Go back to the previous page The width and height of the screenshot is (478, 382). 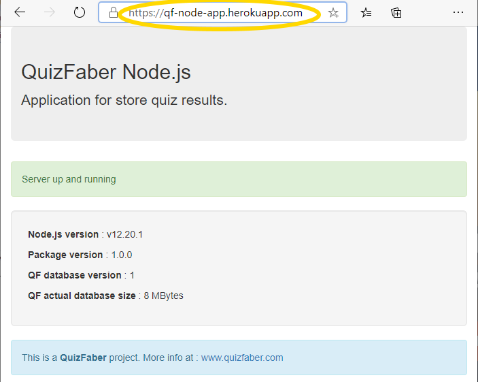[x=20, y=12]
